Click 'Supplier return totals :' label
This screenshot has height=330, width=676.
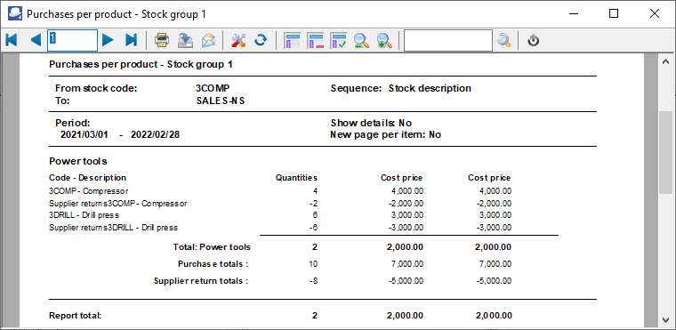[201, 281]
